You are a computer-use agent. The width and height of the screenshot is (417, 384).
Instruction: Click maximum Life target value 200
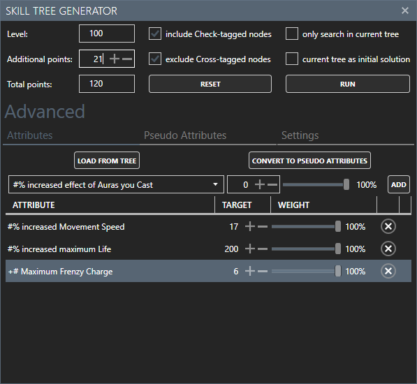pos(231,249)
